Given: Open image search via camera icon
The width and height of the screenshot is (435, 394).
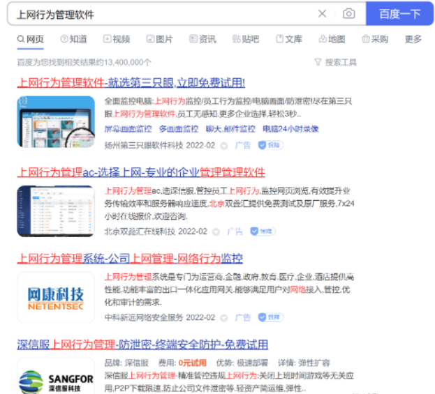Looking at the screenshot, I should click(x=348, y=14).
